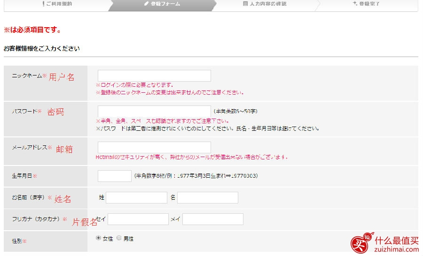Click the Hotmail security warning text
Viewport: 423px width, 256px height.
point(192,157)
